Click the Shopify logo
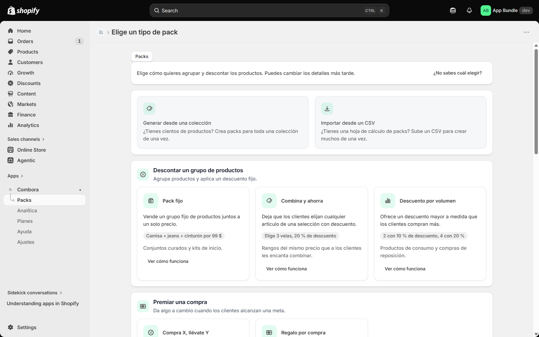Screen dimensions: 539x337 pos(24,10)
